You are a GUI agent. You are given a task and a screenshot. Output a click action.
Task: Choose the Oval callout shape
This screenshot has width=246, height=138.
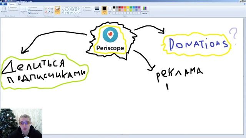tap(76, 13)
